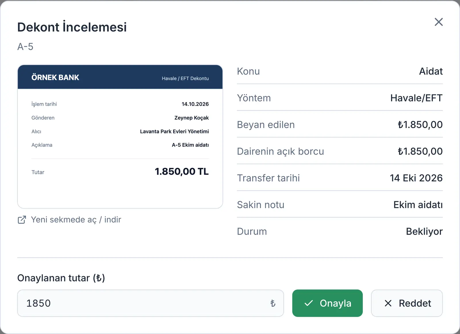
Task: Select recipient 'Lavanta Park Evleri Yönetimi'
Action: 175,131
